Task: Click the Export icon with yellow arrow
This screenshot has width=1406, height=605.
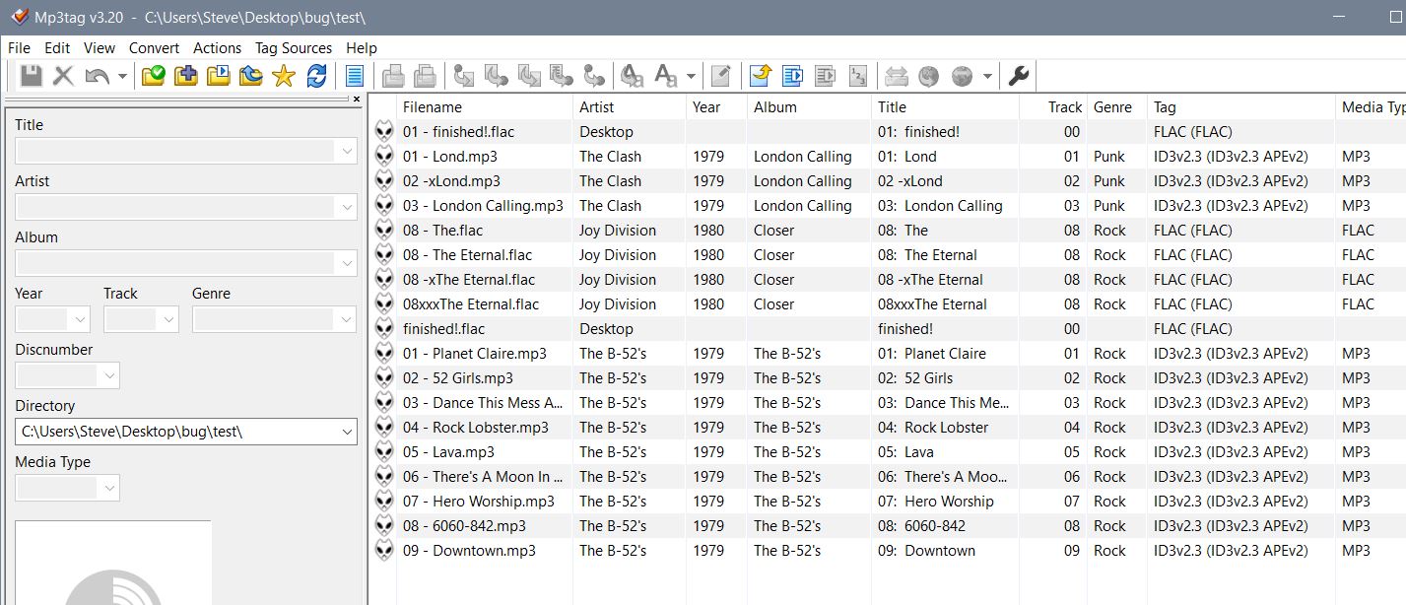Action: coord(760,76)
